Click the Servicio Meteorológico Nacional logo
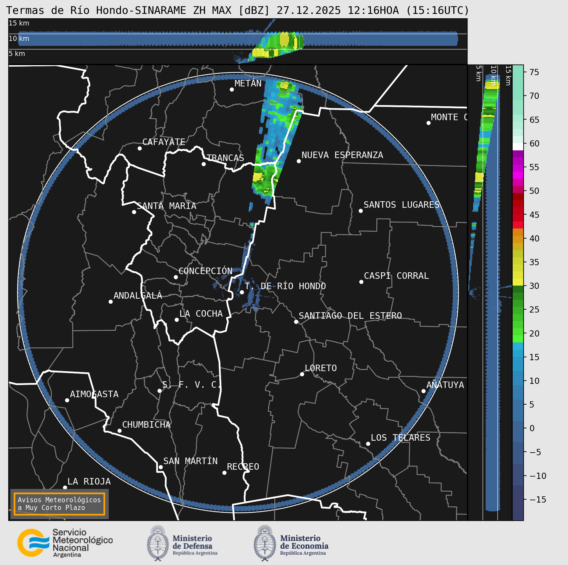Screen dimensions: 568x565 click(x=65, y=543)
